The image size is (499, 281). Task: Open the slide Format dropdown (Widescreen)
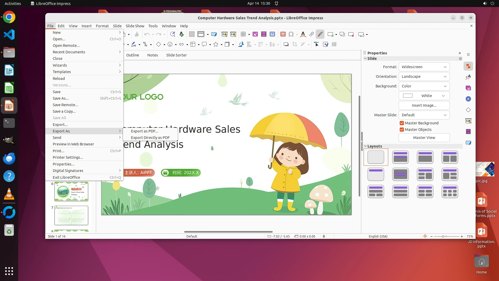(x=424, y=67)
